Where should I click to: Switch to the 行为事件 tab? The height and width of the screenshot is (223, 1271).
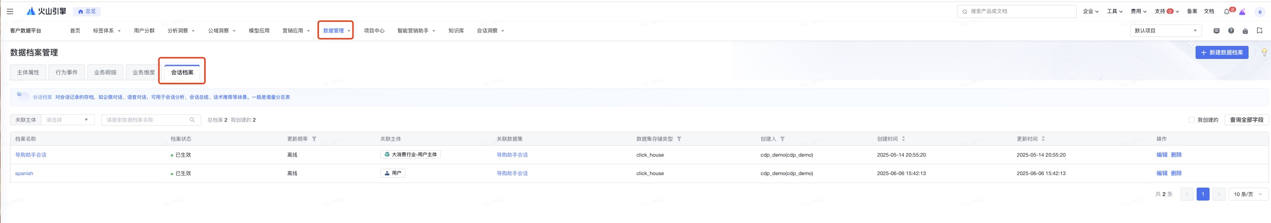(x=66, y=72)
